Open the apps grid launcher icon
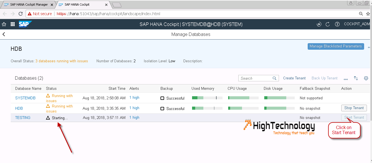The image size is (372, 163). (x=13, y=24)
